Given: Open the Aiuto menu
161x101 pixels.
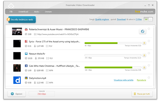Looking at the screenshot, I should point(36,12).
